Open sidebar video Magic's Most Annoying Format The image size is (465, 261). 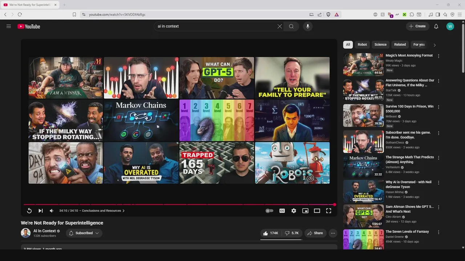409,55
